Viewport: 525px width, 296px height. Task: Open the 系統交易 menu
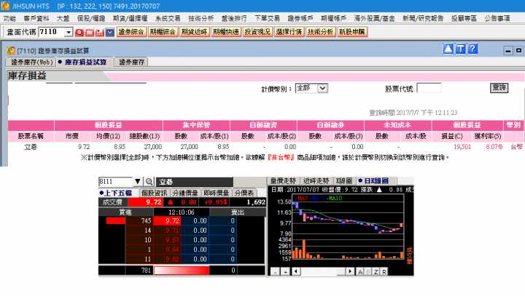click(x=168, y=18)
